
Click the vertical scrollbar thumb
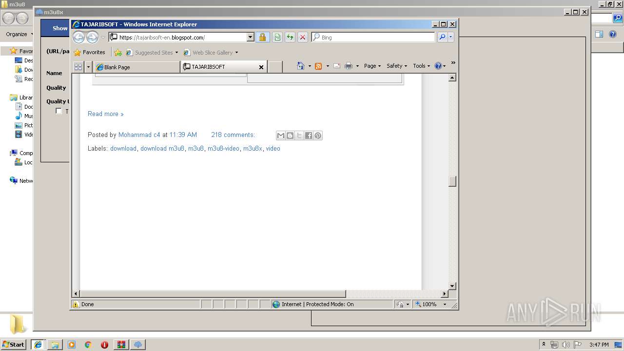click(x=452, y=181)
